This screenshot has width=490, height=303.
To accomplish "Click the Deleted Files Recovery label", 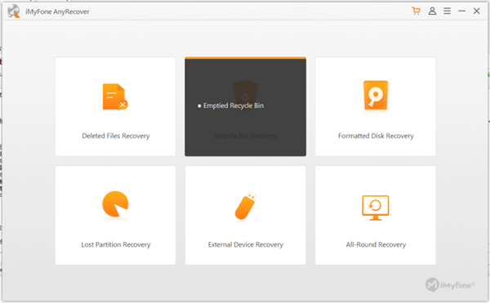I will click(x=116, y=136).
